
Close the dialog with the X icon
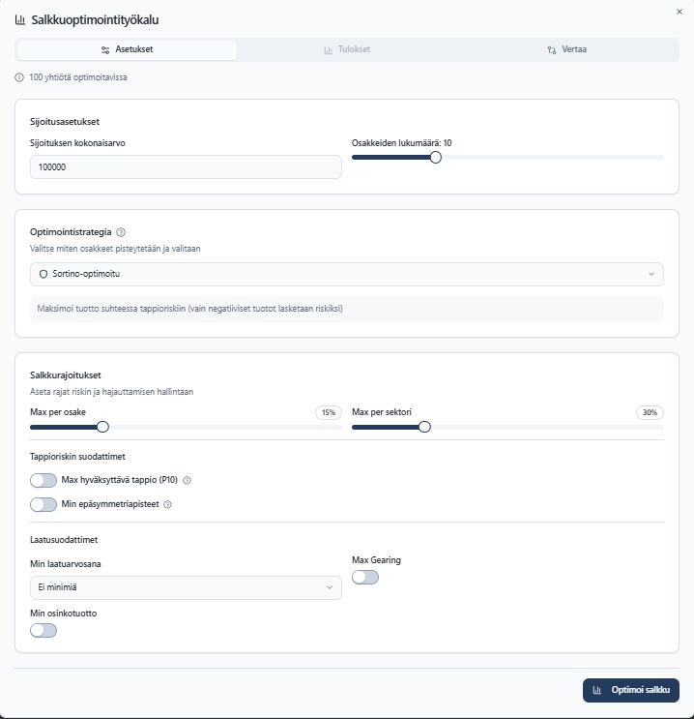[x=679, y=11]
